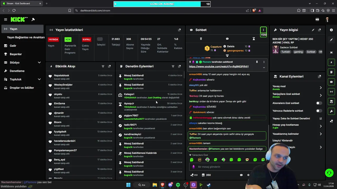Open chat settings gear icon
Viewport: 337px width, 189px height.
[x=248, y=175]
